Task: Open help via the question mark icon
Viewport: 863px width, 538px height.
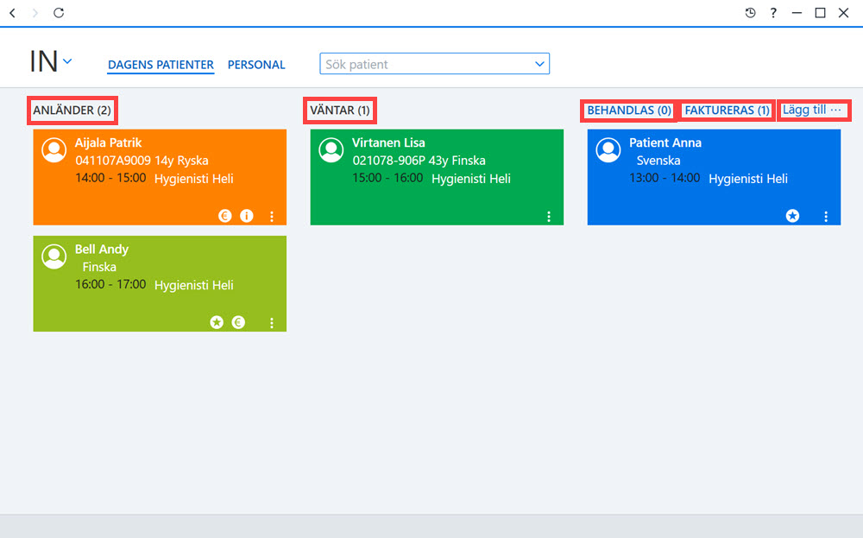Action: click(773, 13)
